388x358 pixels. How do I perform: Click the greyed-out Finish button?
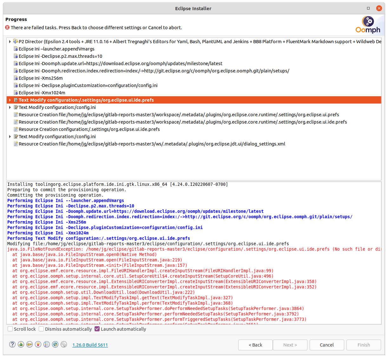[364, 345]
